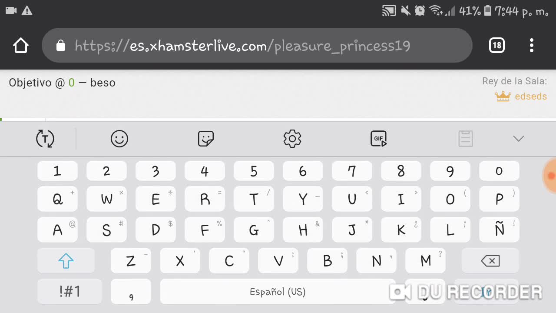Open the browser three-dot menu

pos(532,45)
